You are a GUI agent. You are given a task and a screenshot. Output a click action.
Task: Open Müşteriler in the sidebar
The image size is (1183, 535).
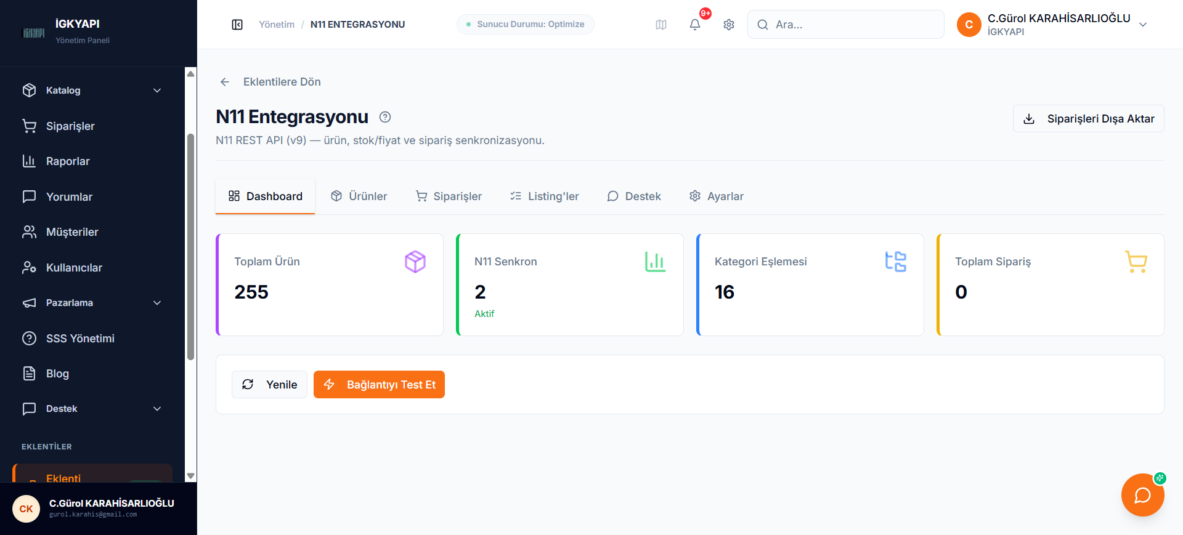tap(92, 232)
